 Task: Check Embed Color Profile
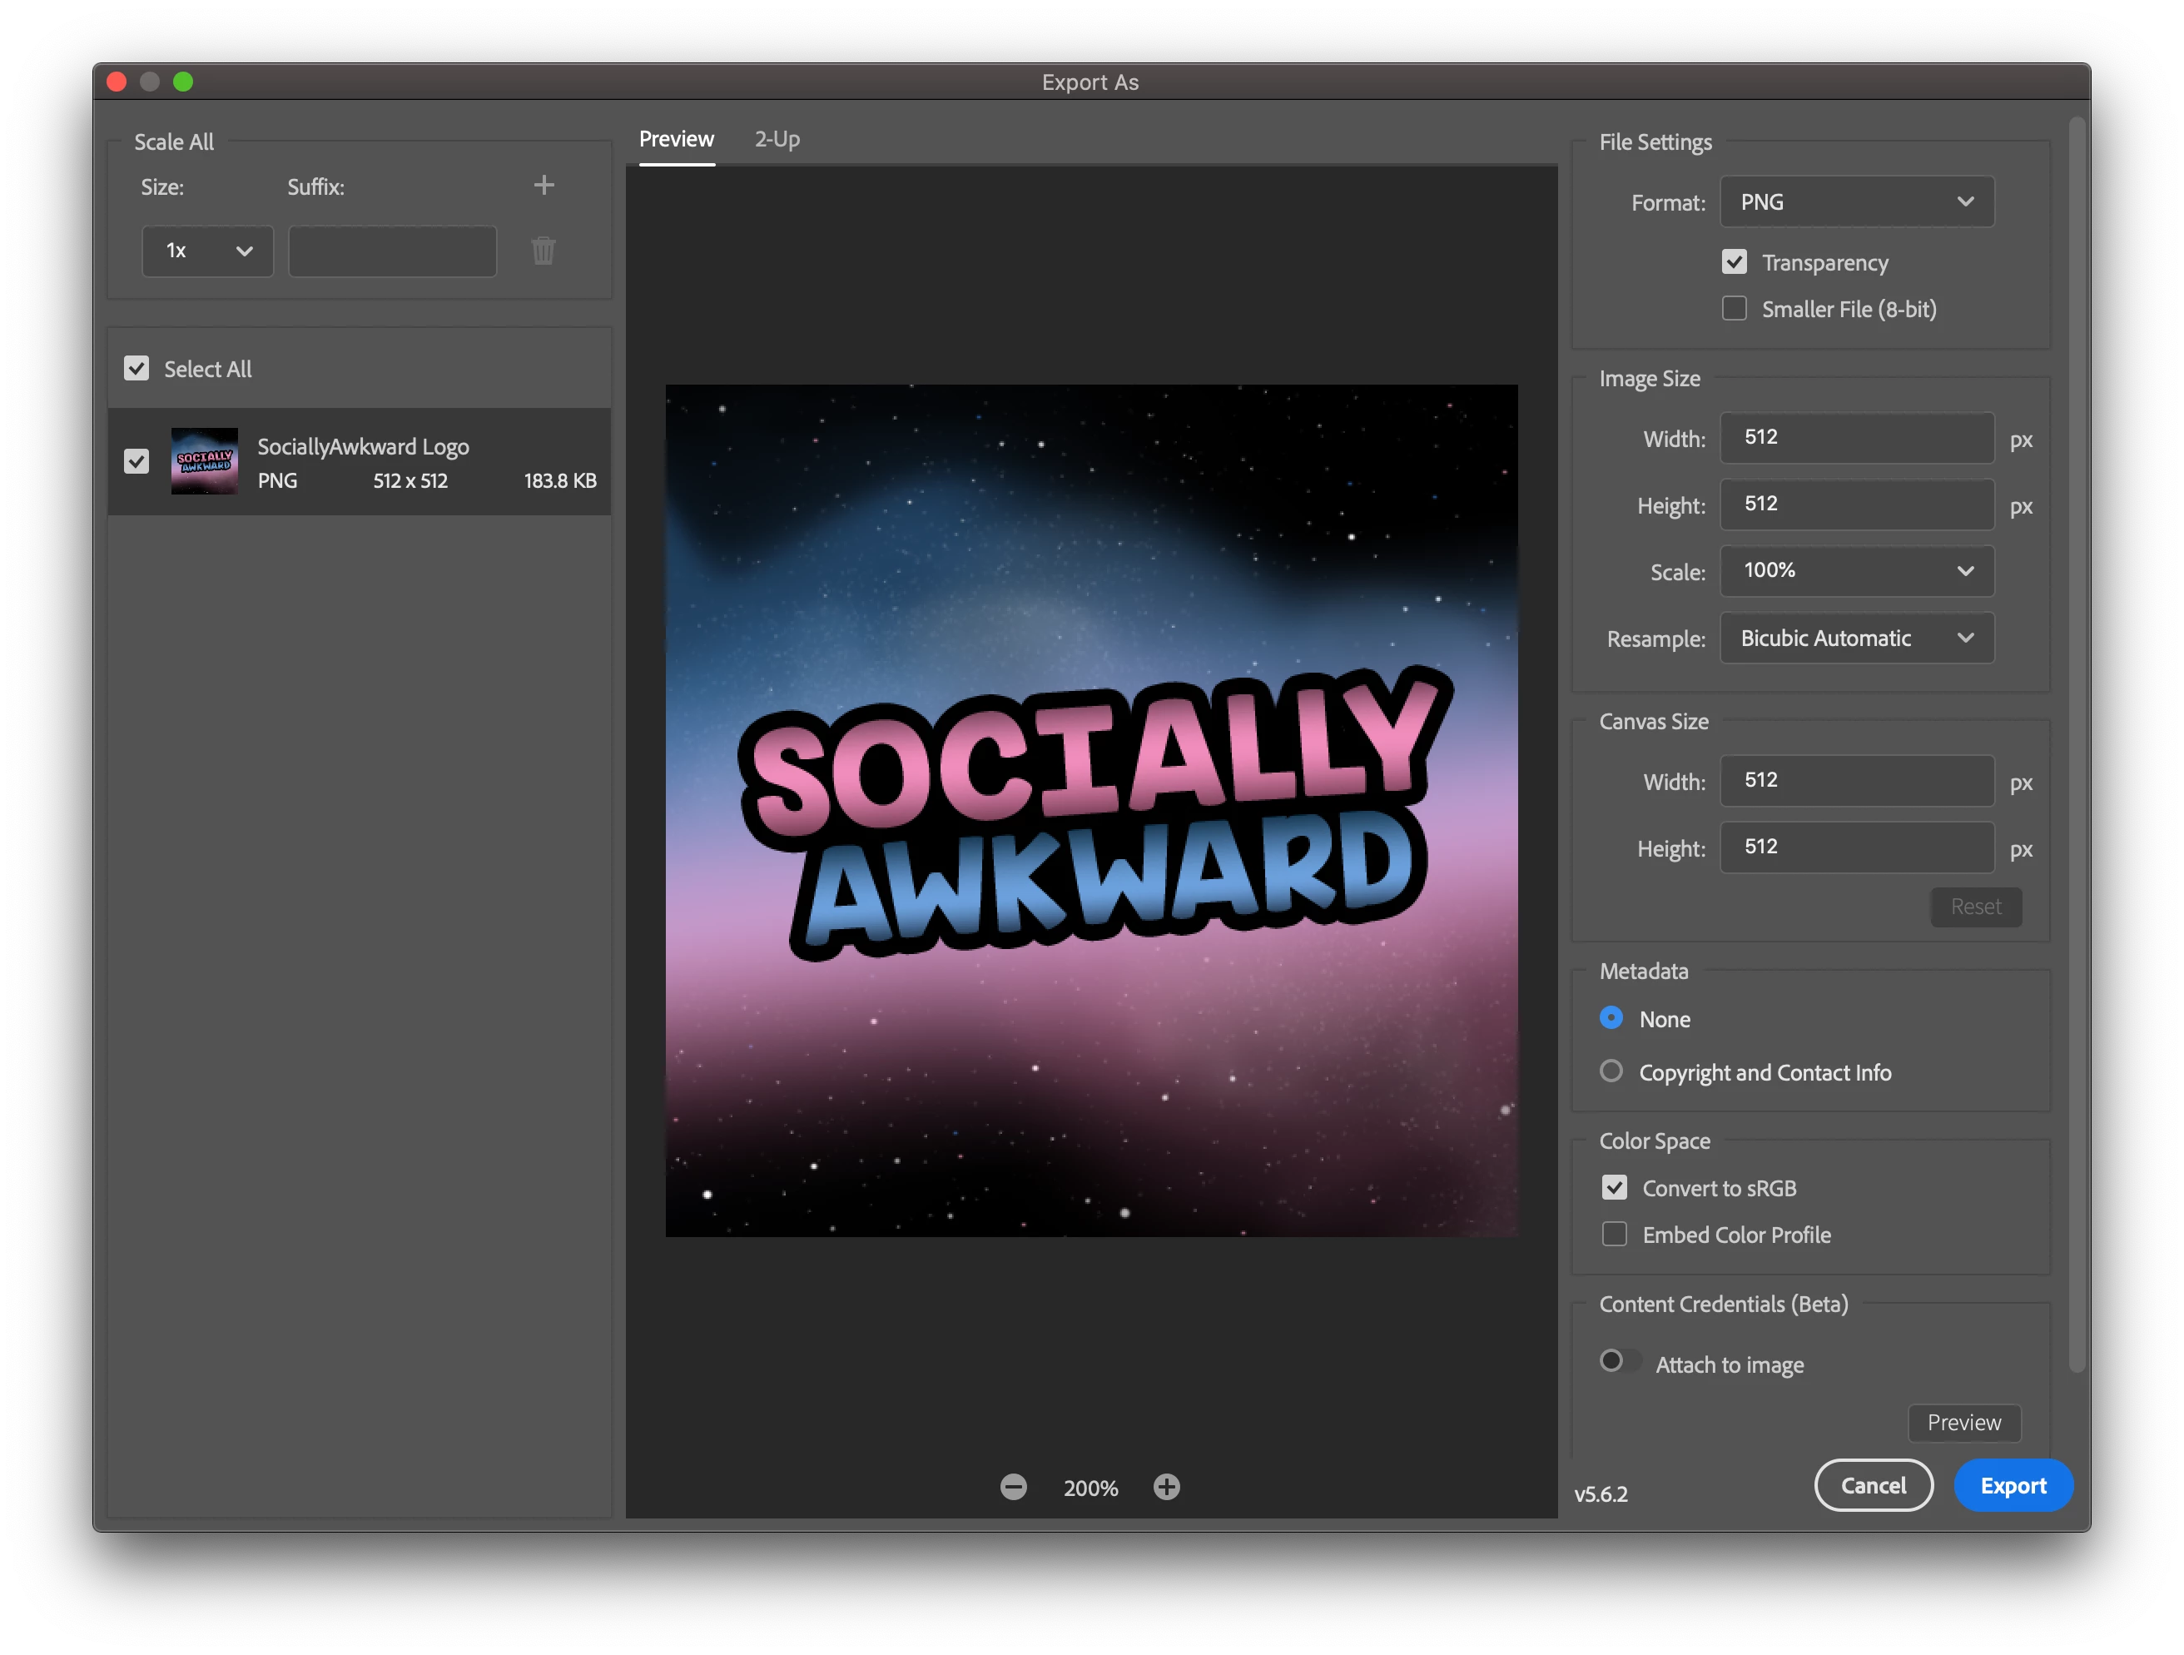[1615, 1235]
